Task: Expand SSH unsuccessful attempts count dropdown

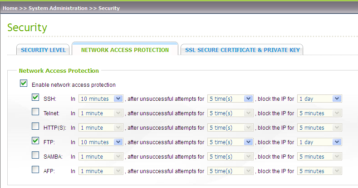Action: click(230, 99)
